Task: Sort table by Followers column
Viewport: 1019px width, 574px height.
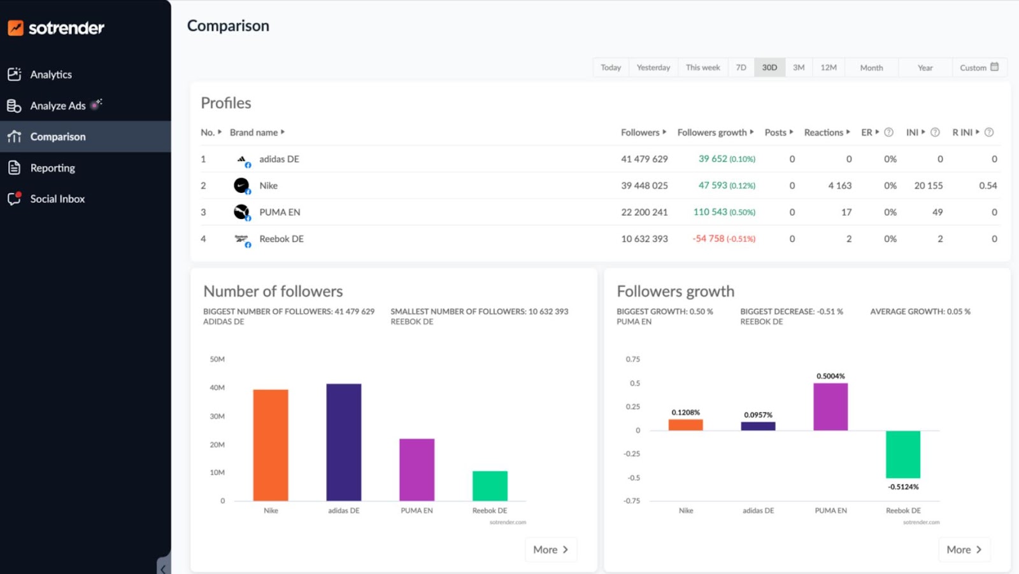Action: pos(643,132)
